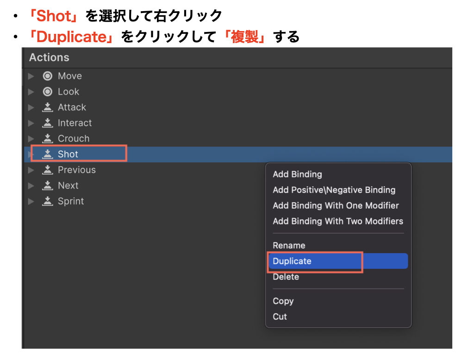
Task: Click the Move action value-type icon
Action: (x=47, y=76)
